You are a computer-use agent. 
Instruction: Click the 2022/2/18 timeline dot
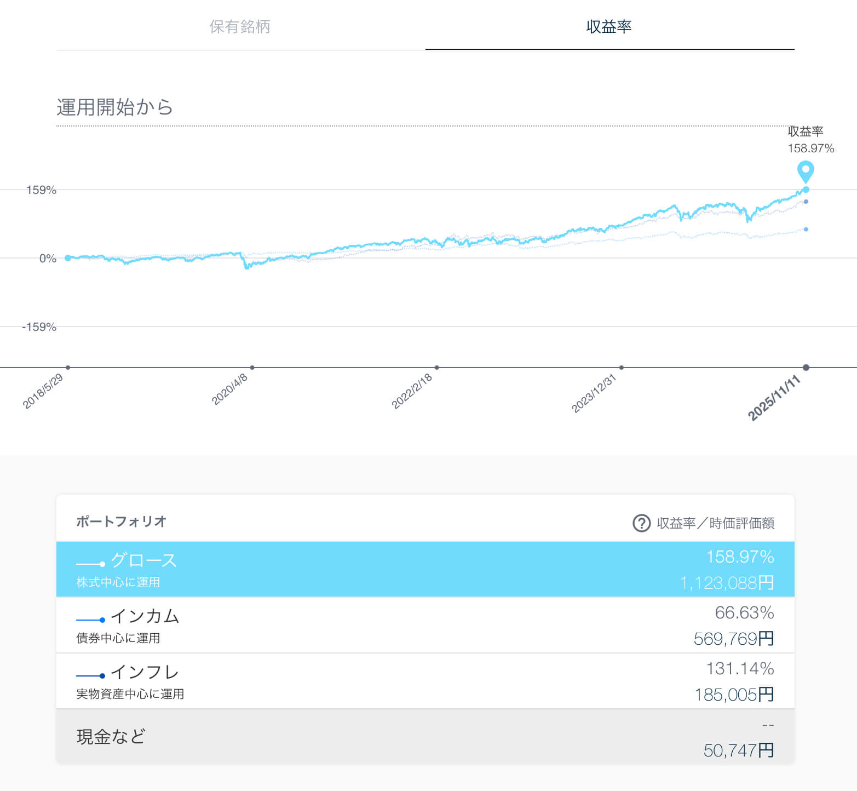pos(436,368)
